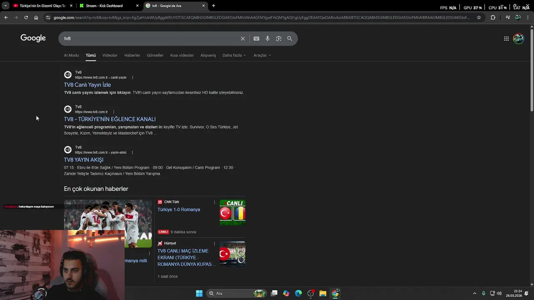The width and height of the screenshot is (534, 300).
Task: Open options for TV8 canli-yayin result
Action: [133, 77]
